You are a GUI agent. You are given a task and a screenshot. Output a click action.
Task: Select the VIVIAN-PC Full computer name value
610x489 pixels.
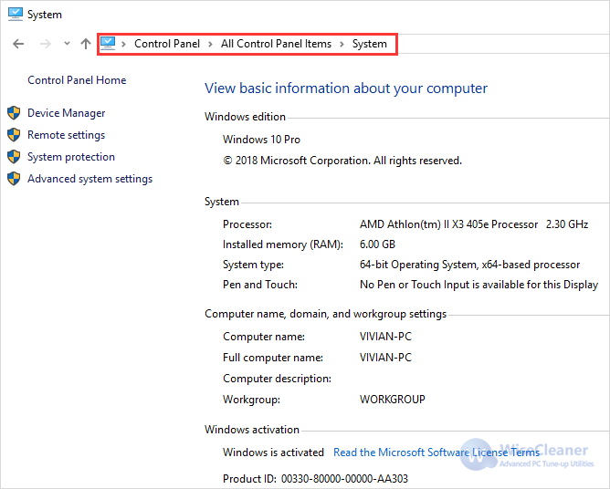point(385,358)
